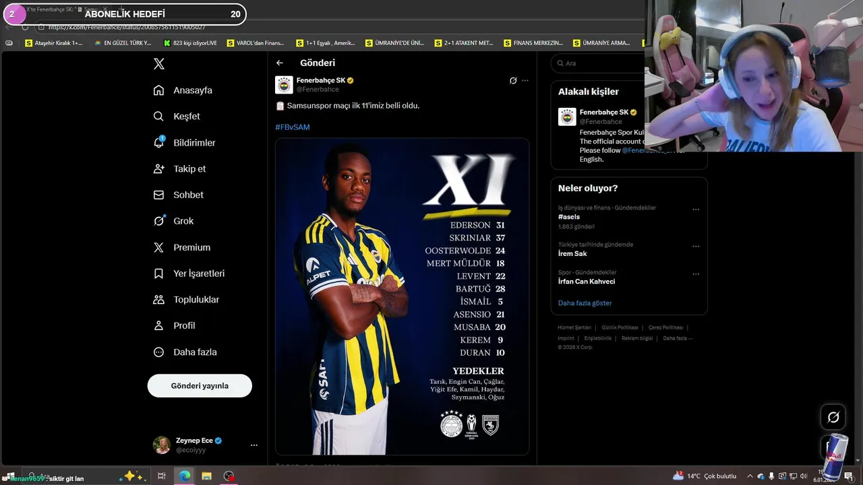This screenshot has width=863, height=485.
Task: Open more options for #asels trend
Action: [696, 209]
